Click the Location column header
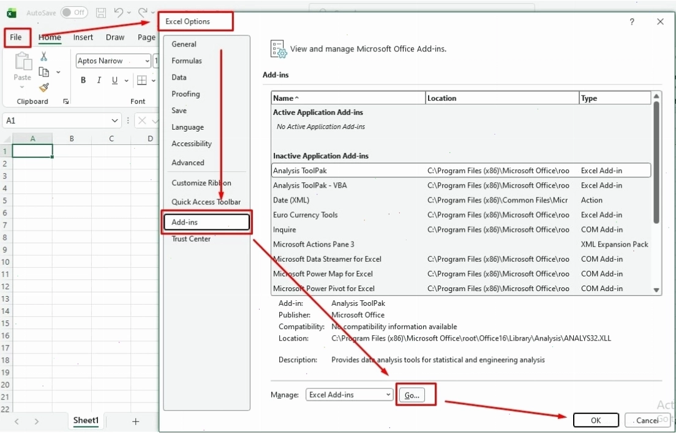This screenshot has height=433, width=676. coord(502,98)
